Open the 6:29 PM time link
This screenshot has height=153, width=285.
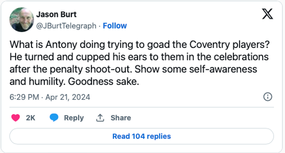(24, 97)
